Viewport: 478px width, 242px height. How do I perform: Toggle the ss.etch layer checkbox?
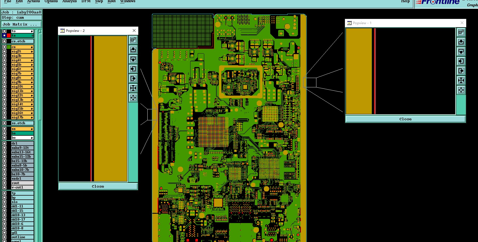click(4, 123)
